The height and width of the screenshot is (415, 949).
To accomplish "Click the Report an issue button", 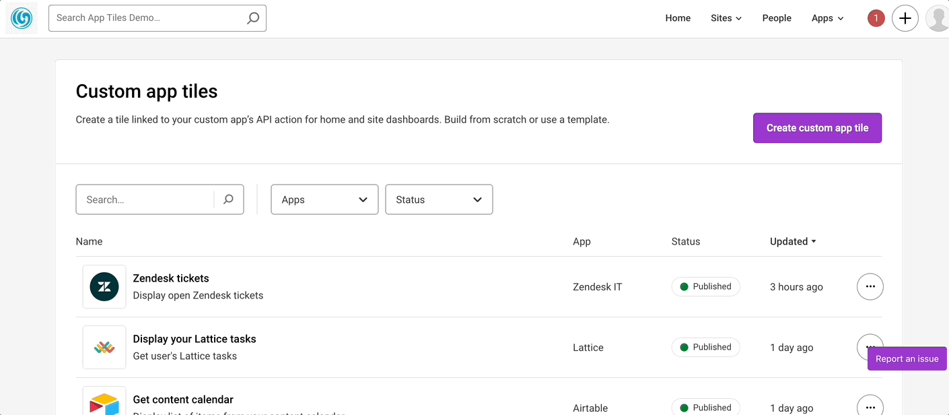I will pyautogui.click(x=907, y=358).
